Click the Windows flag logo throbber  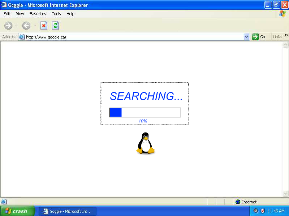point(282,14)
